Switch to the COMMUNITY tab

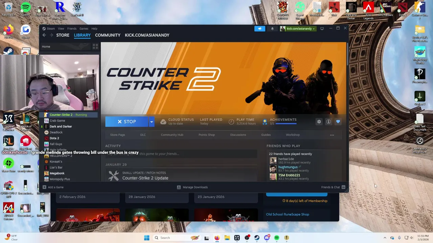click(x=108, y=35)
